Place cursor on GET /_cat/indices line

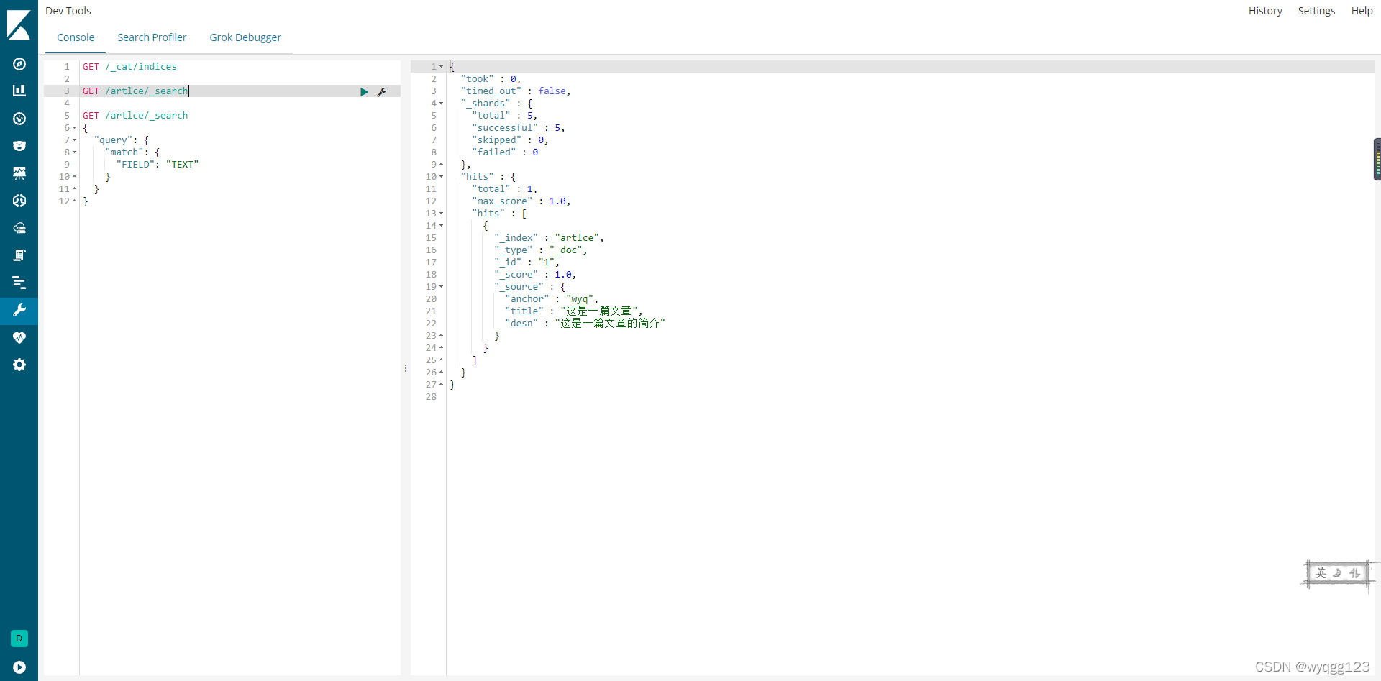pos(129,67)
